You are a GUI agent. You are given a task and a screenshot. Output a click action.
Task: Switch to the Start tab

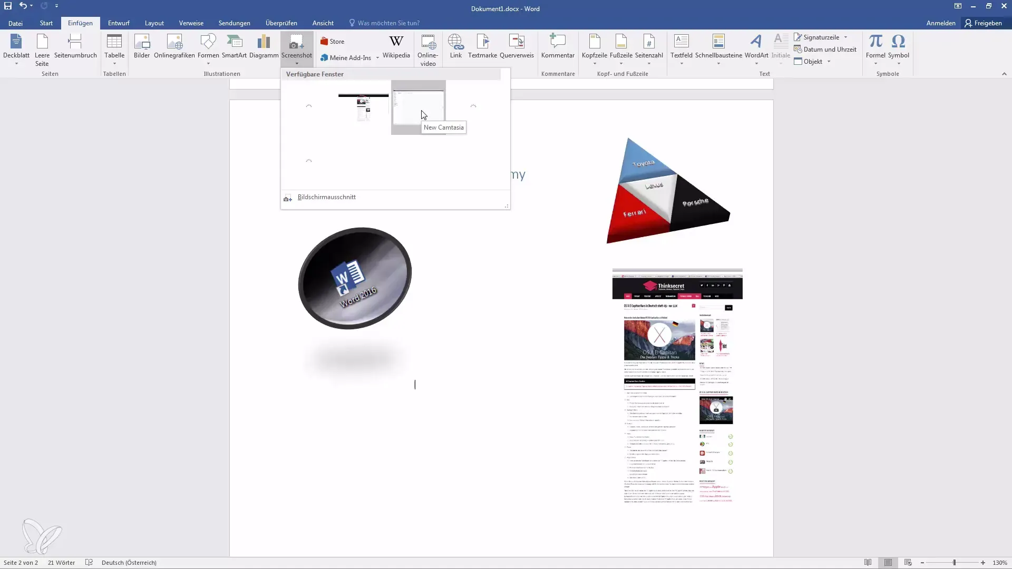point(46,23)
